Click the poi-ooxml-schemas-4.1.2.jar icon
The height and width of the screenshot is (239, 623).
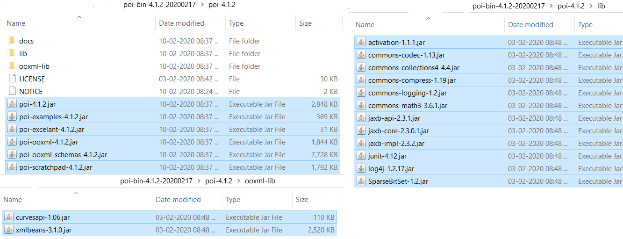click(12, 154)
